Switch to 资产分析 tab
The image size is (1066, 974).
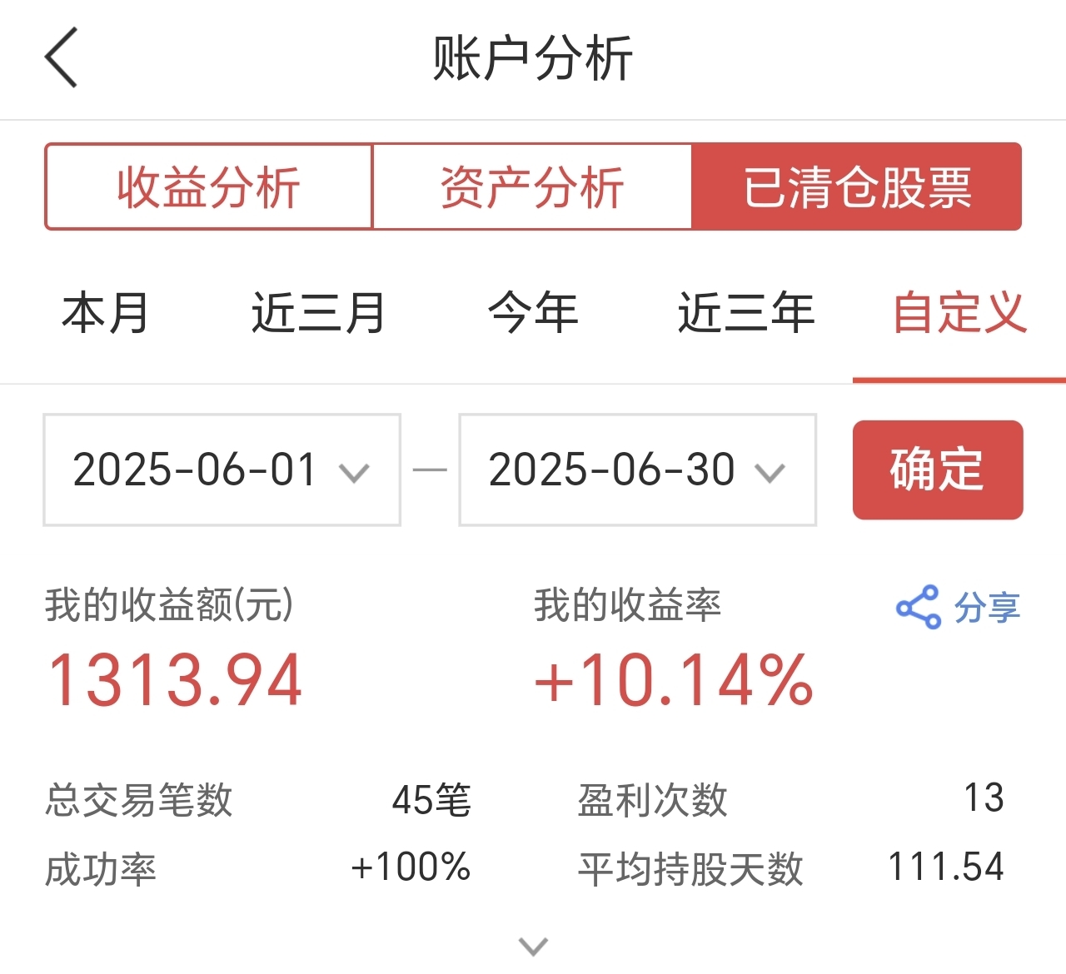point(532,186)
